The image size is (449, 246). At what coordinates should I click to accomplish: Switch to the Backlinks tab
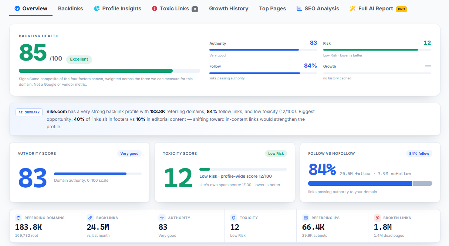70,8
